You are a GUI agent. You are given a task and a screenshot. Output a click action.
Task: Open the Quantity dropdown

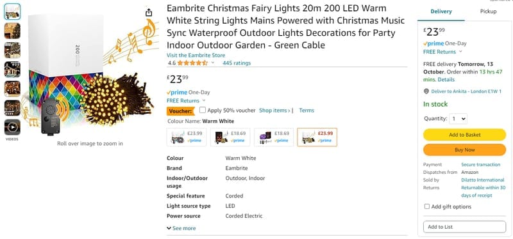click(x=458, y=119)
